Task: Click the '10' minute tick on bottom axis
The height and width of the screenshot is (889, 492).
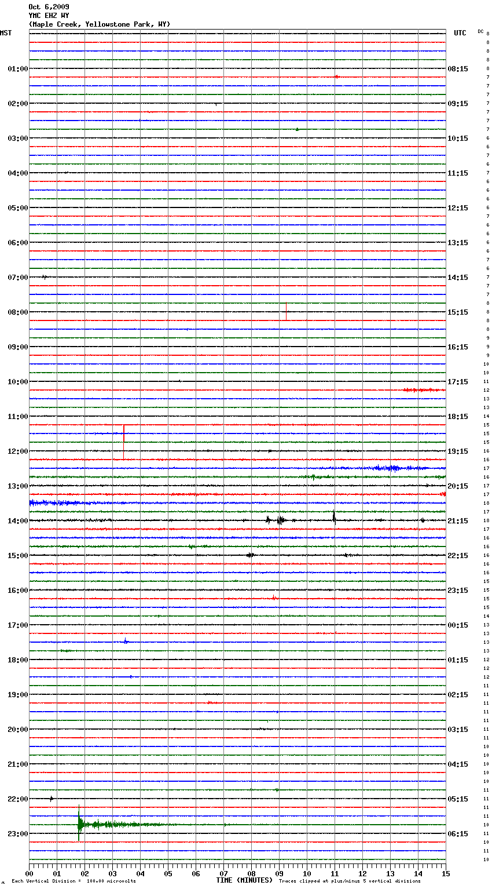Action: pos(307,873)
